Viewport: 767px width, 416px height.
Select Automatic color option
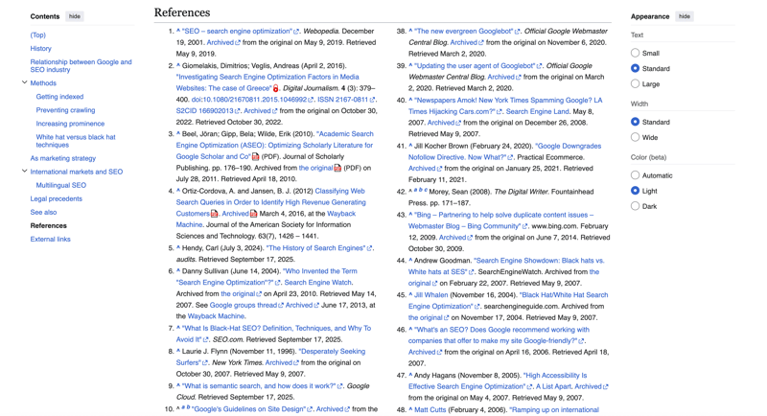tap(635, 175)
